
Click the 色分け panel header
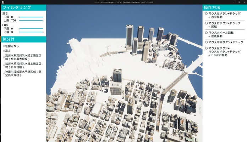tap(24, 39)
